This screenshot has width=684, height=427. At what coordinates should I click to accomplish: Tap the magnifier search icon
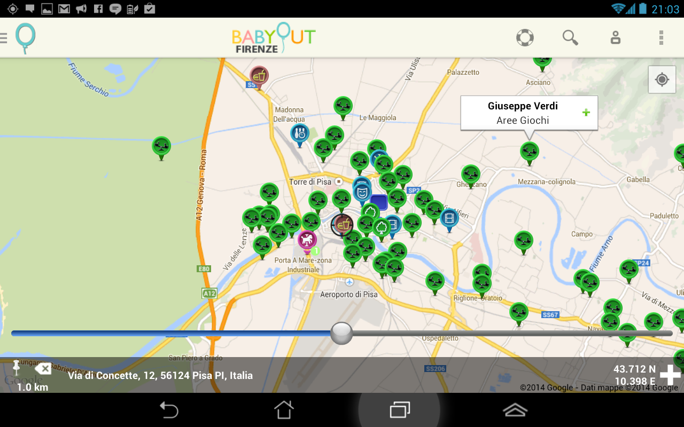tap(570, 37)
